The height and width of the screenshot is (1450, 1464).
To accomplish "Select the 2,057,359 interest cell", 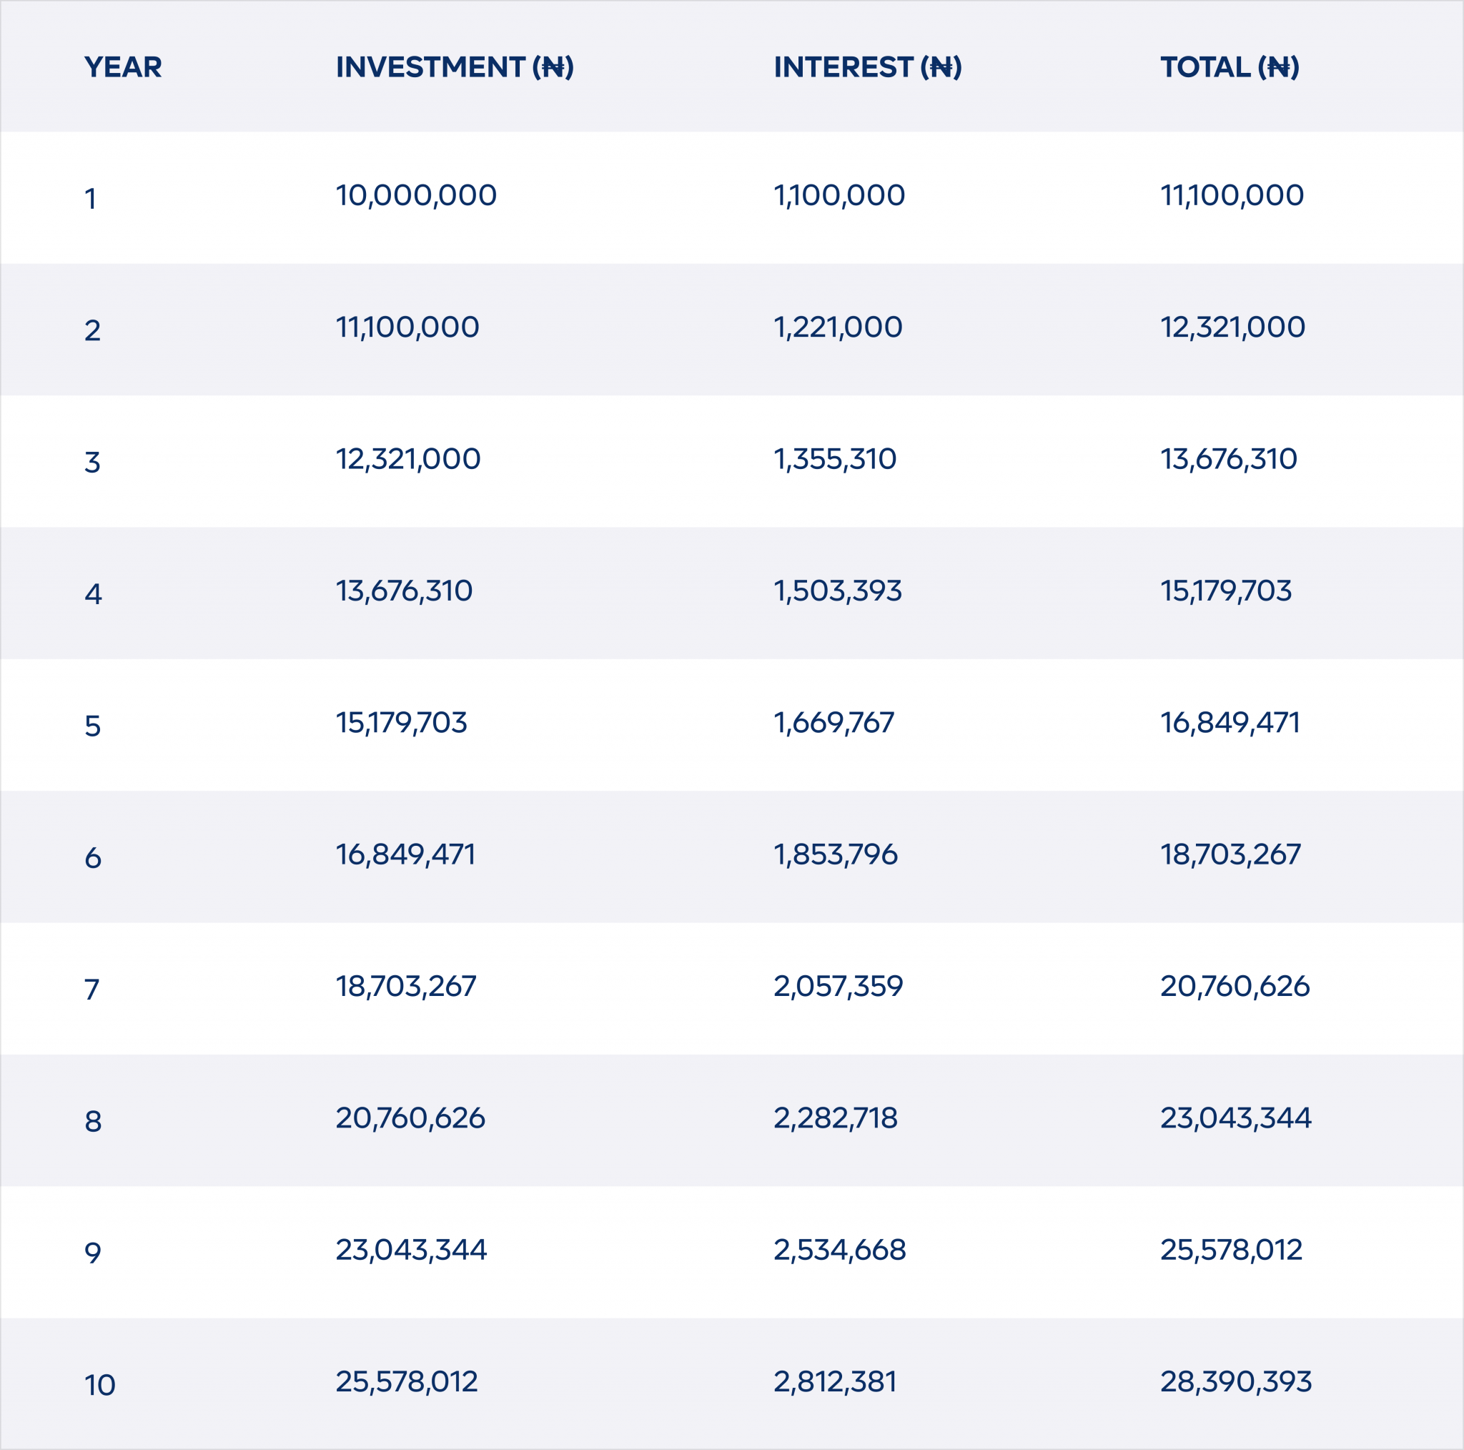I will tap(838, 987).
